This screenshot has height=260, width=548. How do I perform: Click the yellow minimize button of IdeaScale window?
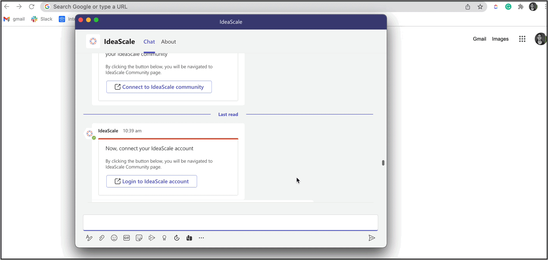pos(88,20)
